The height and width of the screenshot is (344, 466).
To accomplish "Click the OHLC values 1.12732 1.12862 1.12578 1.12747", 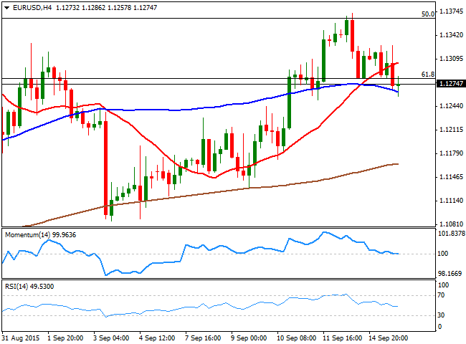I will click(106, 8).
